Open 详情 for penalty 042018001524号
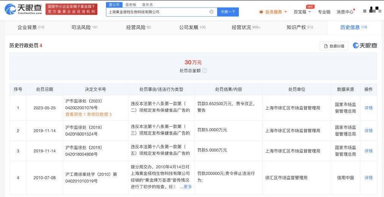384x197 pixels. coord(368,131)
